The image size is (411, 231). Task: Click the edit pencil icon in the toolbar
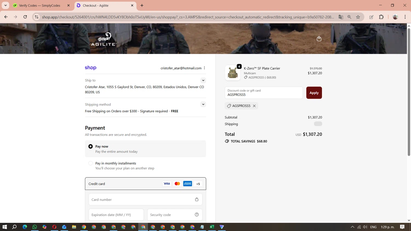click(x=371, y=17)
